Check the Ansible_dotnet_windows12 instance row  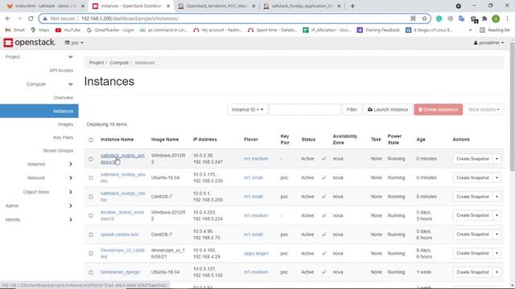click(x=91, y=216)
